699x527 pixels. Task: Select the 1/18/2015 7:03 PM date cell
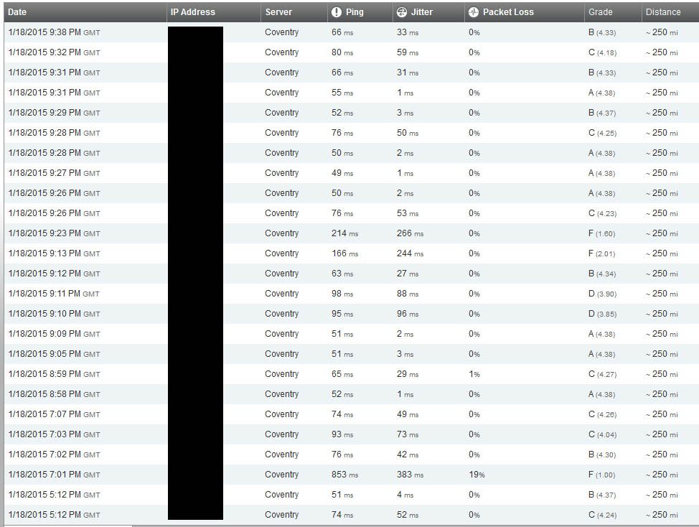click(x=54, y=434)
